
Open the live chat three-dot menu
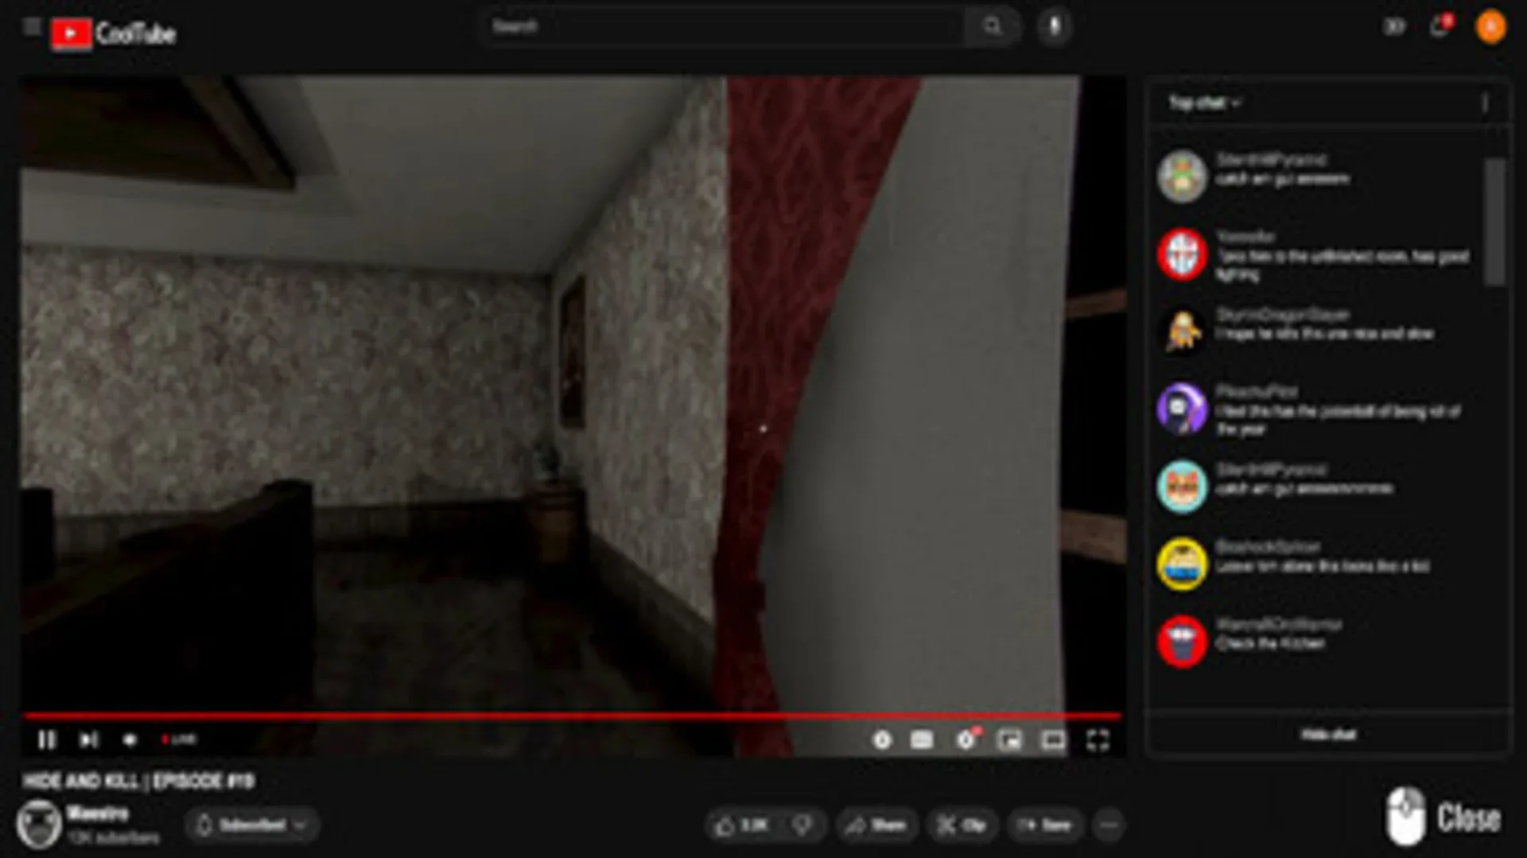(x=1485, y=103)
